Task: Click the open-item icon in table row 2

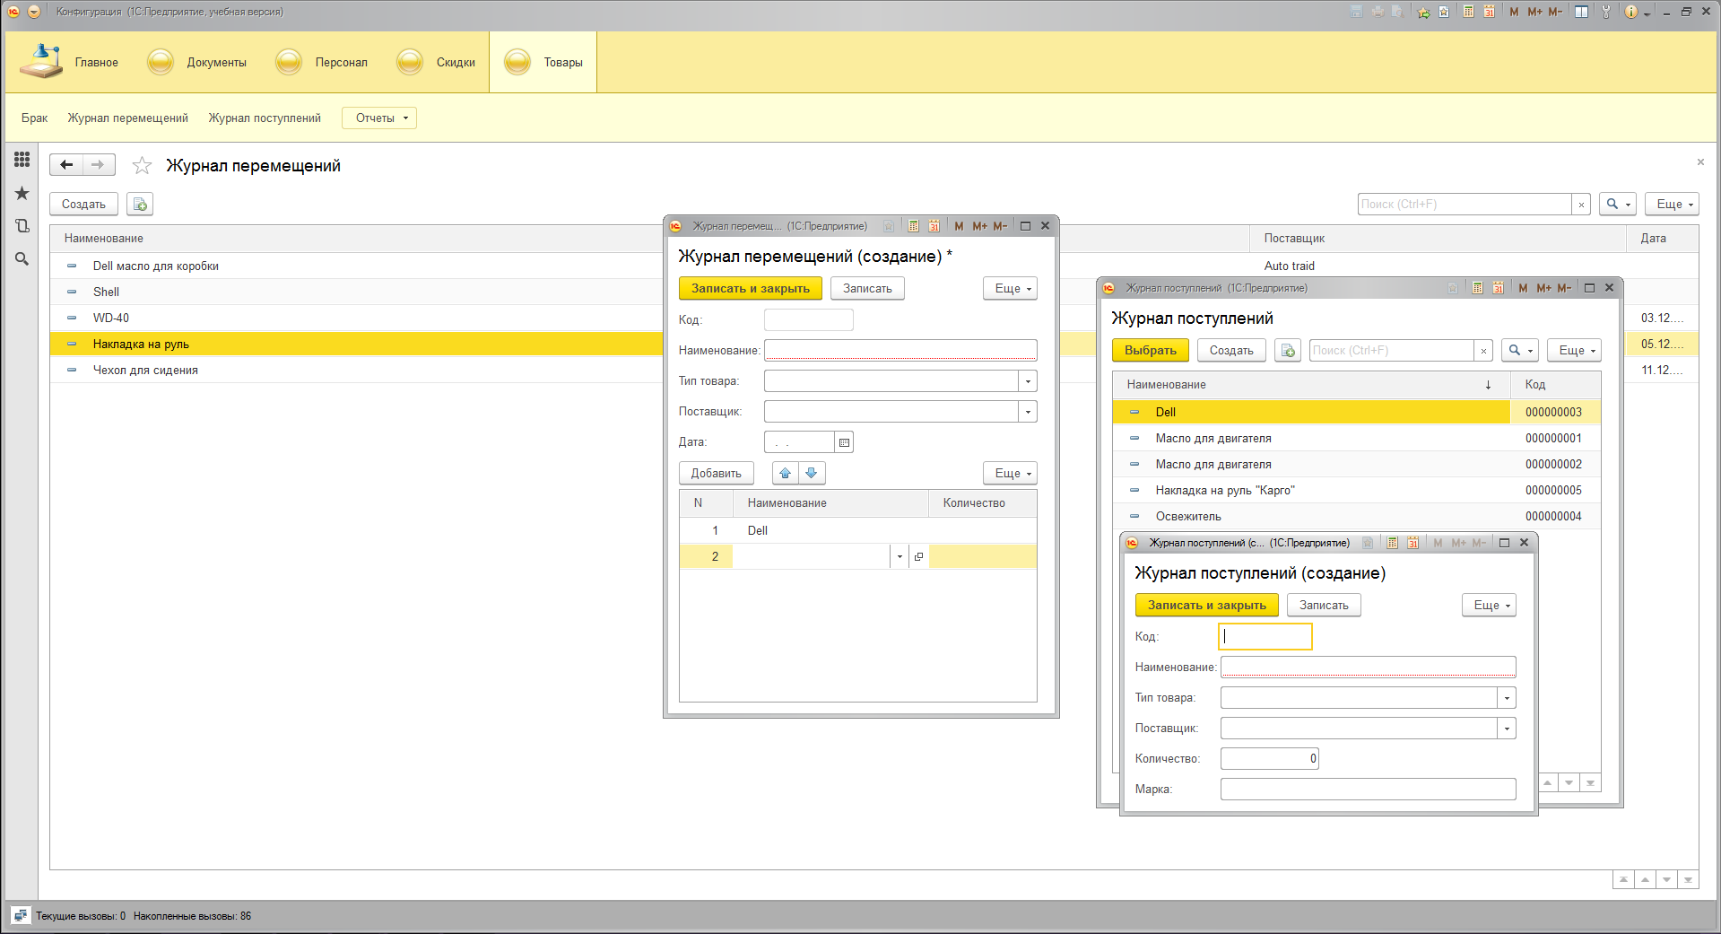Action: pyautogui.click(x=918, y=557)
